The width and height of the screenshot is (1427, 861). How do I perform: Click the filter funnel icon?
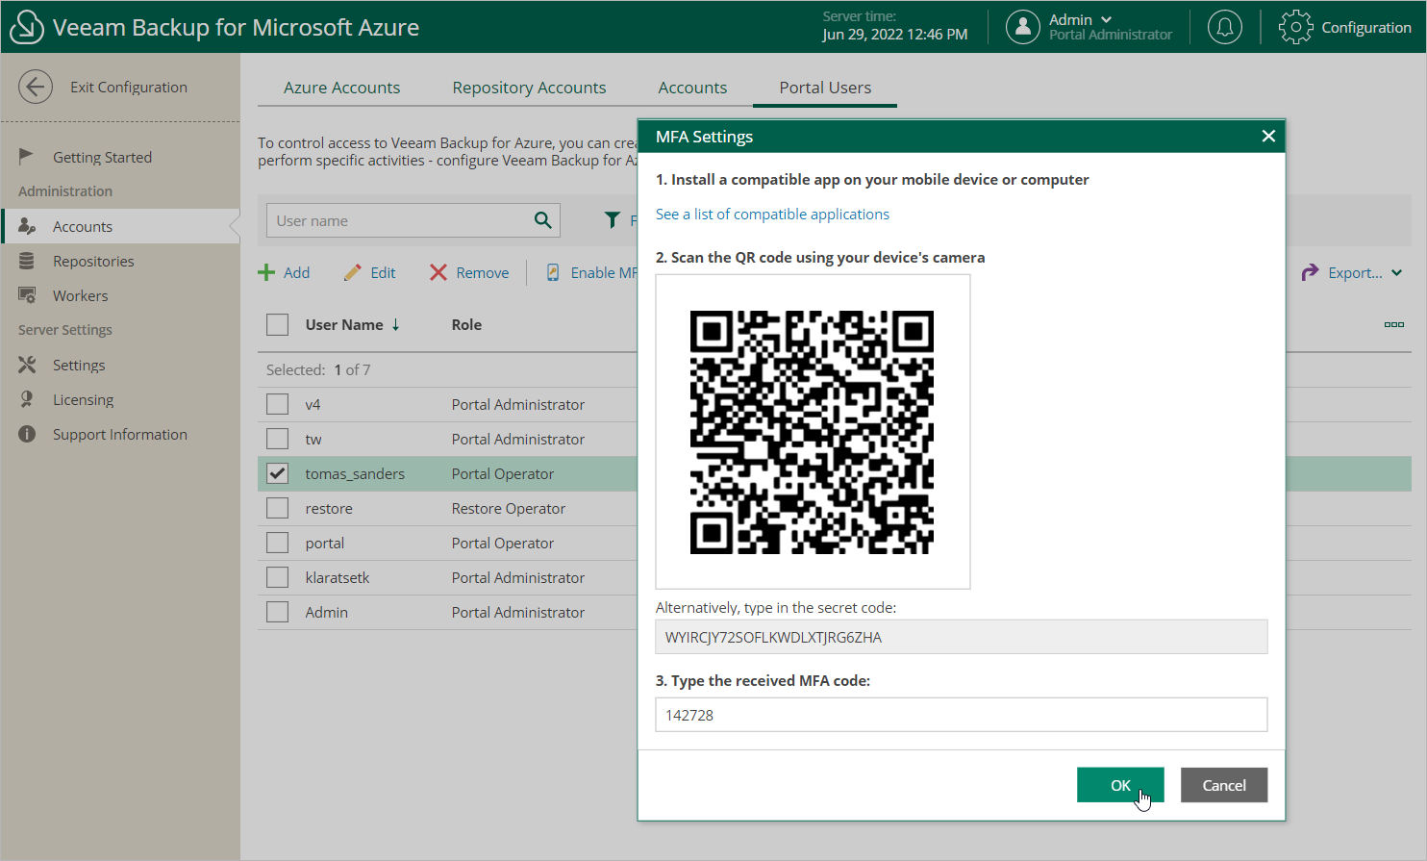[612, 220]
